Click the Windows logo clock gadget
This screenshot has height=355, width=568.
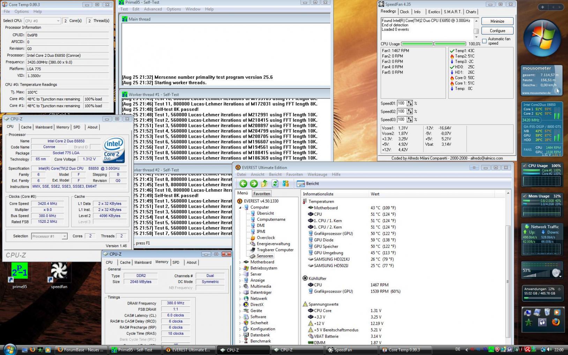pos(542,39)
